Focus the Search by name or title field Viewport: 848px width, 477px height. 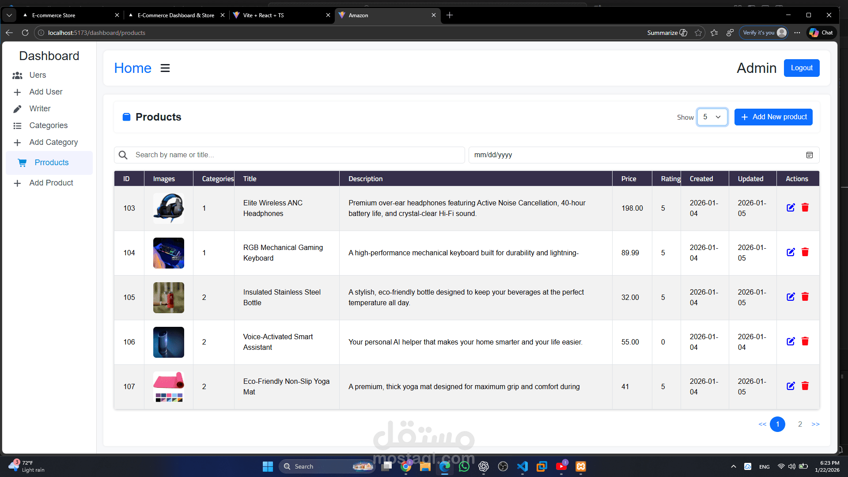[x=289, y=155]
